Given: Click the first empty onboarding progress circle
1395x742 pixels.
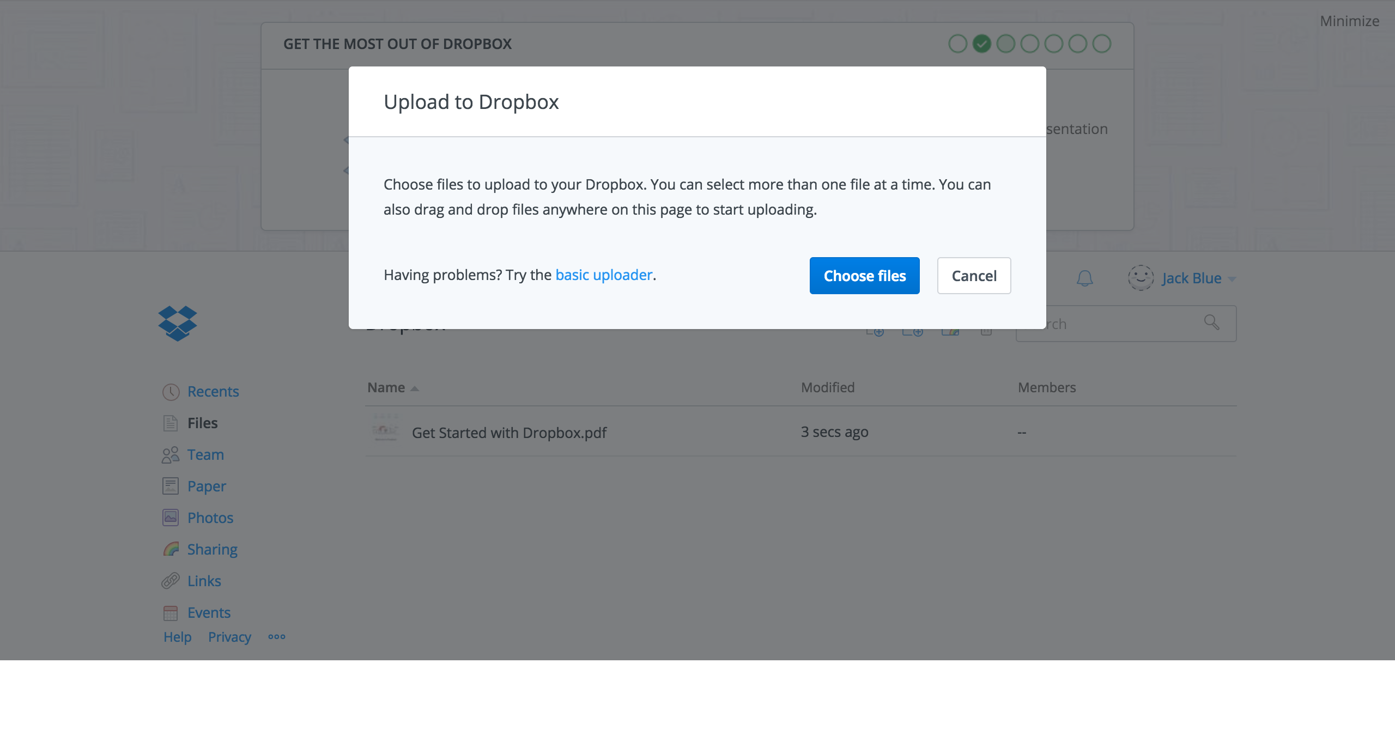Looking at the screenshot, I should 957,44.
